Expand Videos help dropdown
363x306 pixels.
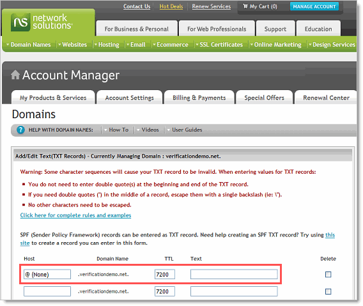tap(148, 130)
